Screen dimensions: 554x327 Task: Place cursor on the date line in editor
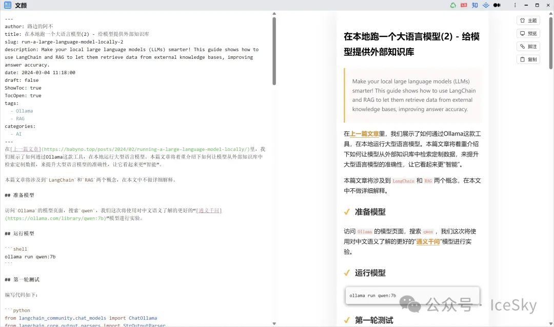40,73
